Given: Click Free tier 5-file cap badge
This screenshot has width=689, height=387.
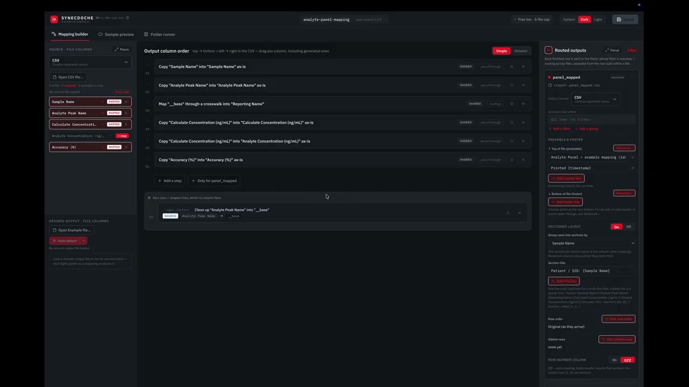Looking at the screenshot, I should pyautogui.click(x=531, y=19).
